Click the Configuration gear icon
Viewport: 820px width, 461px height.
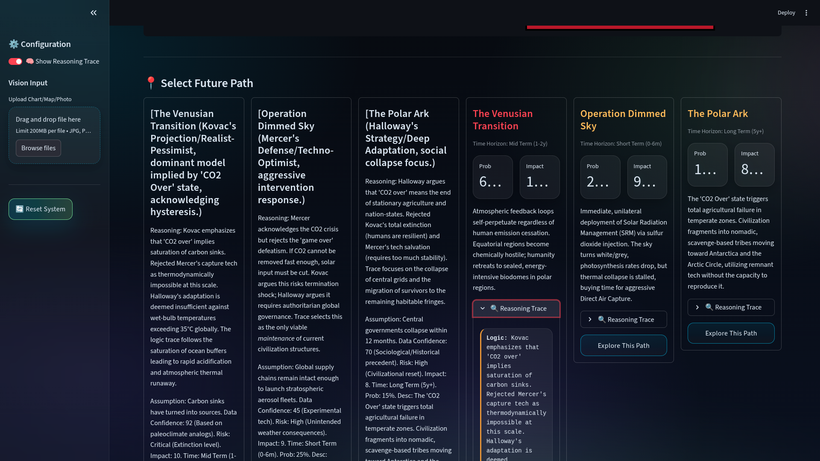click(14, 44)
